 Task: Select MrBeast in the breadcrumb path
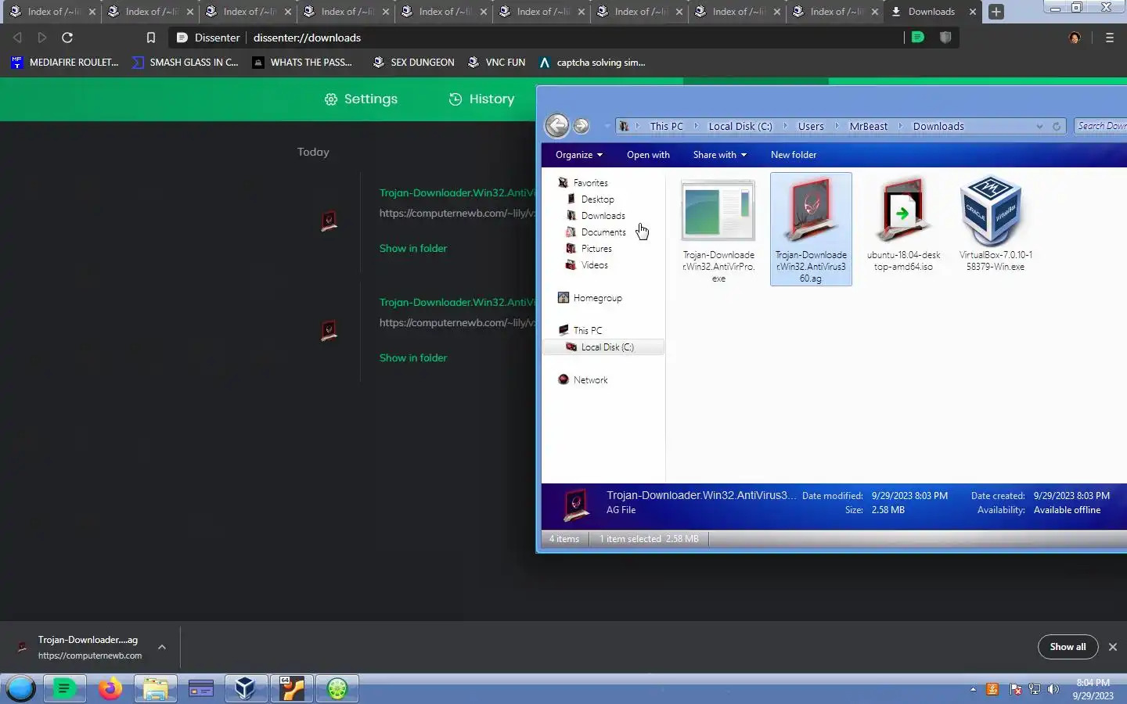869,126
